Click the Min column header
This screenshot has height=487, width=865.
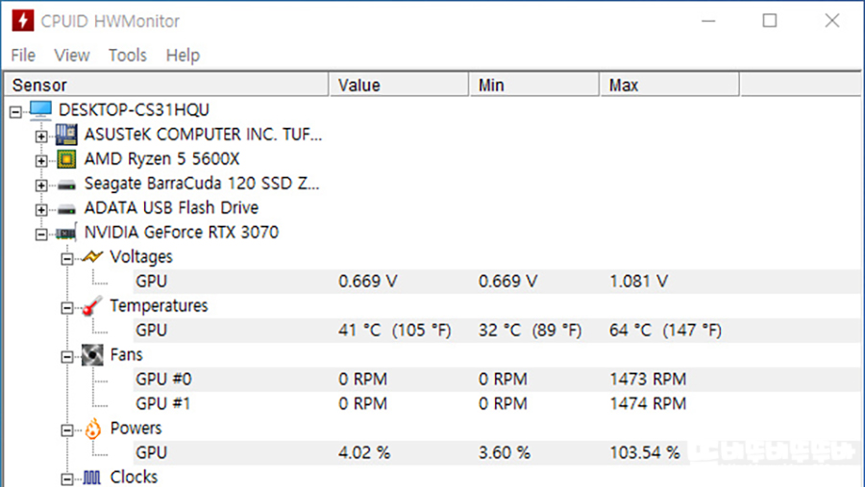click(534, 85)
